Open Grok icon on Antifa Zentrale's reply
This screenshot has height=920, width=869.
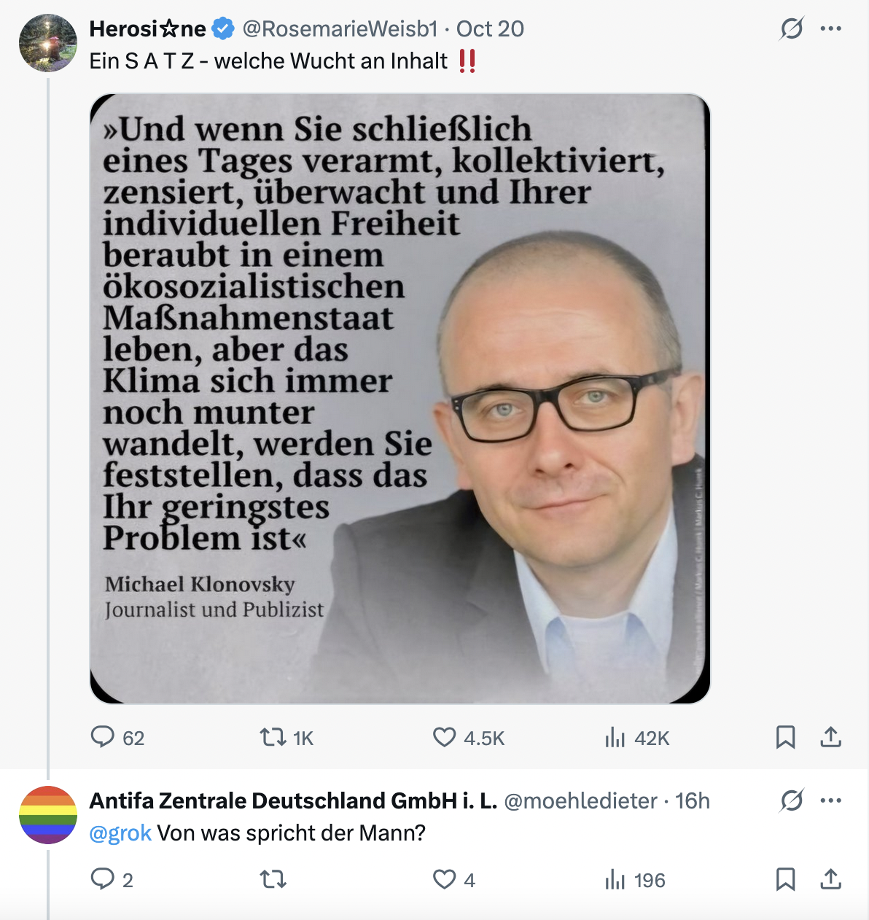coord(791,800)
